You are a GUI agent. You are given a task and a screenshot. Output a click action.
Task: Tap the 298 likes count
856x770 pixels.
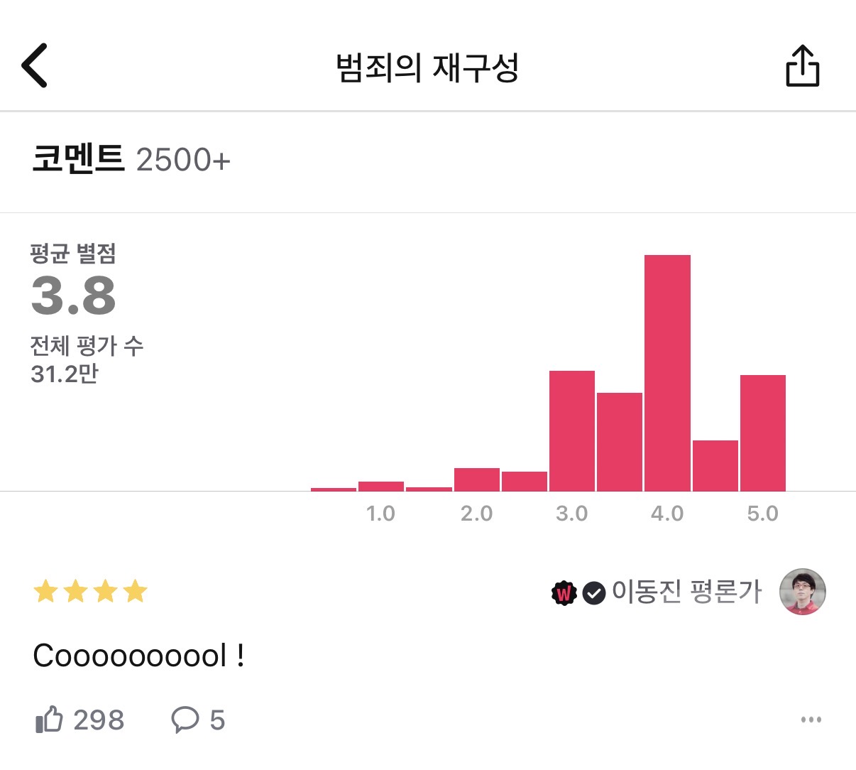(x=99, y=720)
